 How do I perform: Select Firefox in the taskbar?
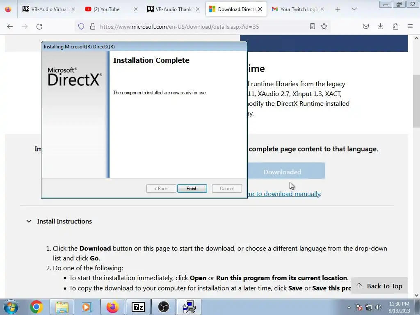[x=112, y=307]
